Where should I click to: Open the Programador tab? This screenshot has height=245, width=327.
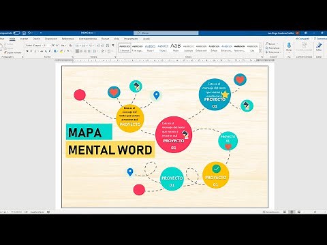coord(131,39)
